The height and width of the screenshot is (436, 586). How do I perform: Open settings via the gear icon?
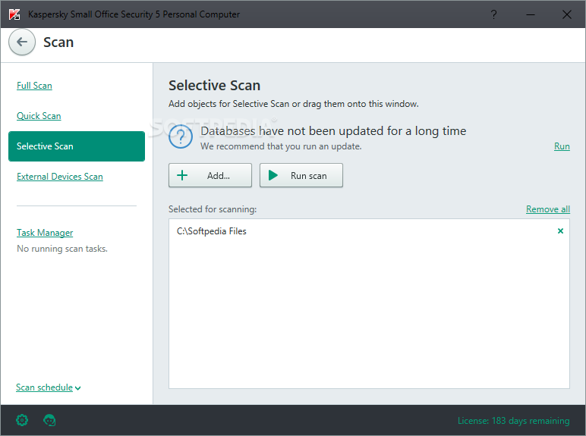click(x=22, y=420)
